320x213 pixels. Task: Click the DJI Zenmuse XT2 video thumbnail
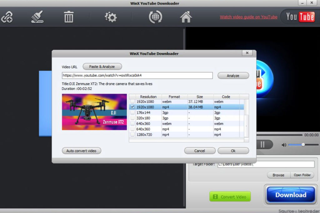94,112
